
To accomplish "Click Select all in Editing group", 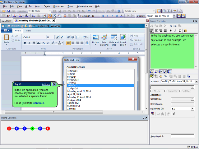I will pos(136,44).
